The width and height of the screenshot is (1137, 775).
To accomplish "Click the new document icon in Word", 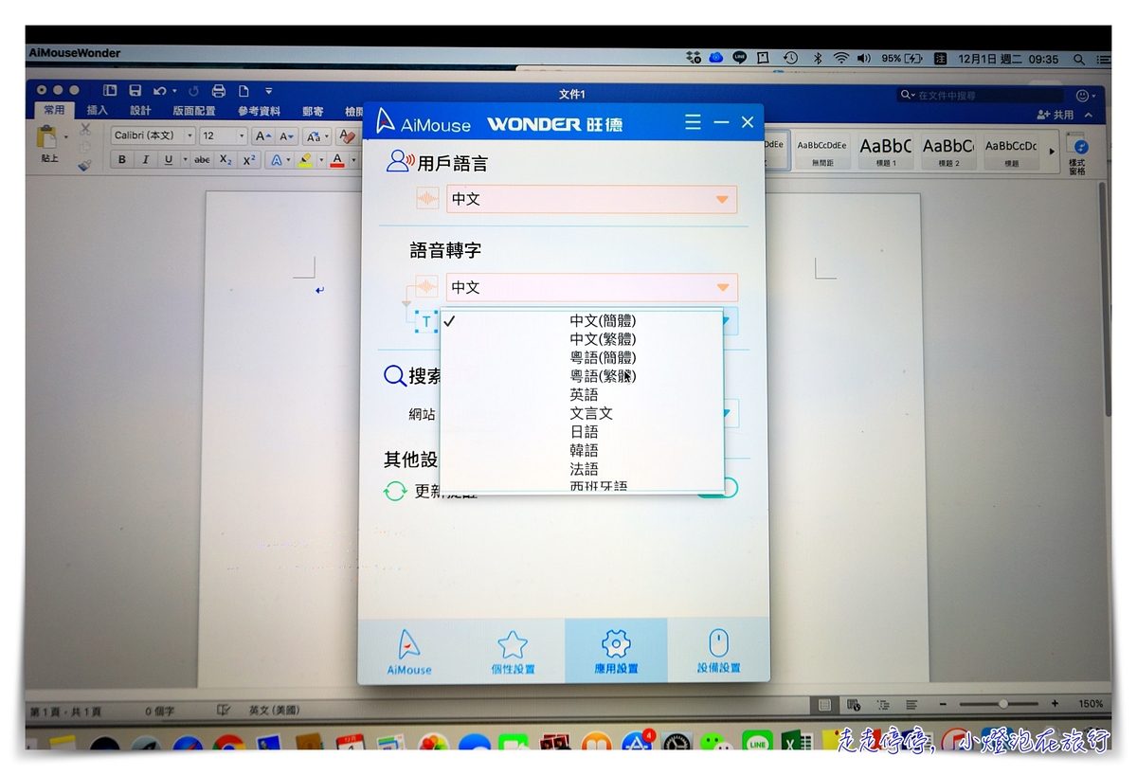I will click(244, 91).
